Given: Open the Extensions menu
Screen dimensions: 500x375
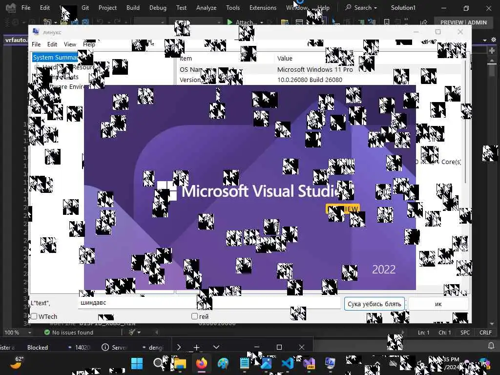Looking at the screenshot, I should [263, 8].
